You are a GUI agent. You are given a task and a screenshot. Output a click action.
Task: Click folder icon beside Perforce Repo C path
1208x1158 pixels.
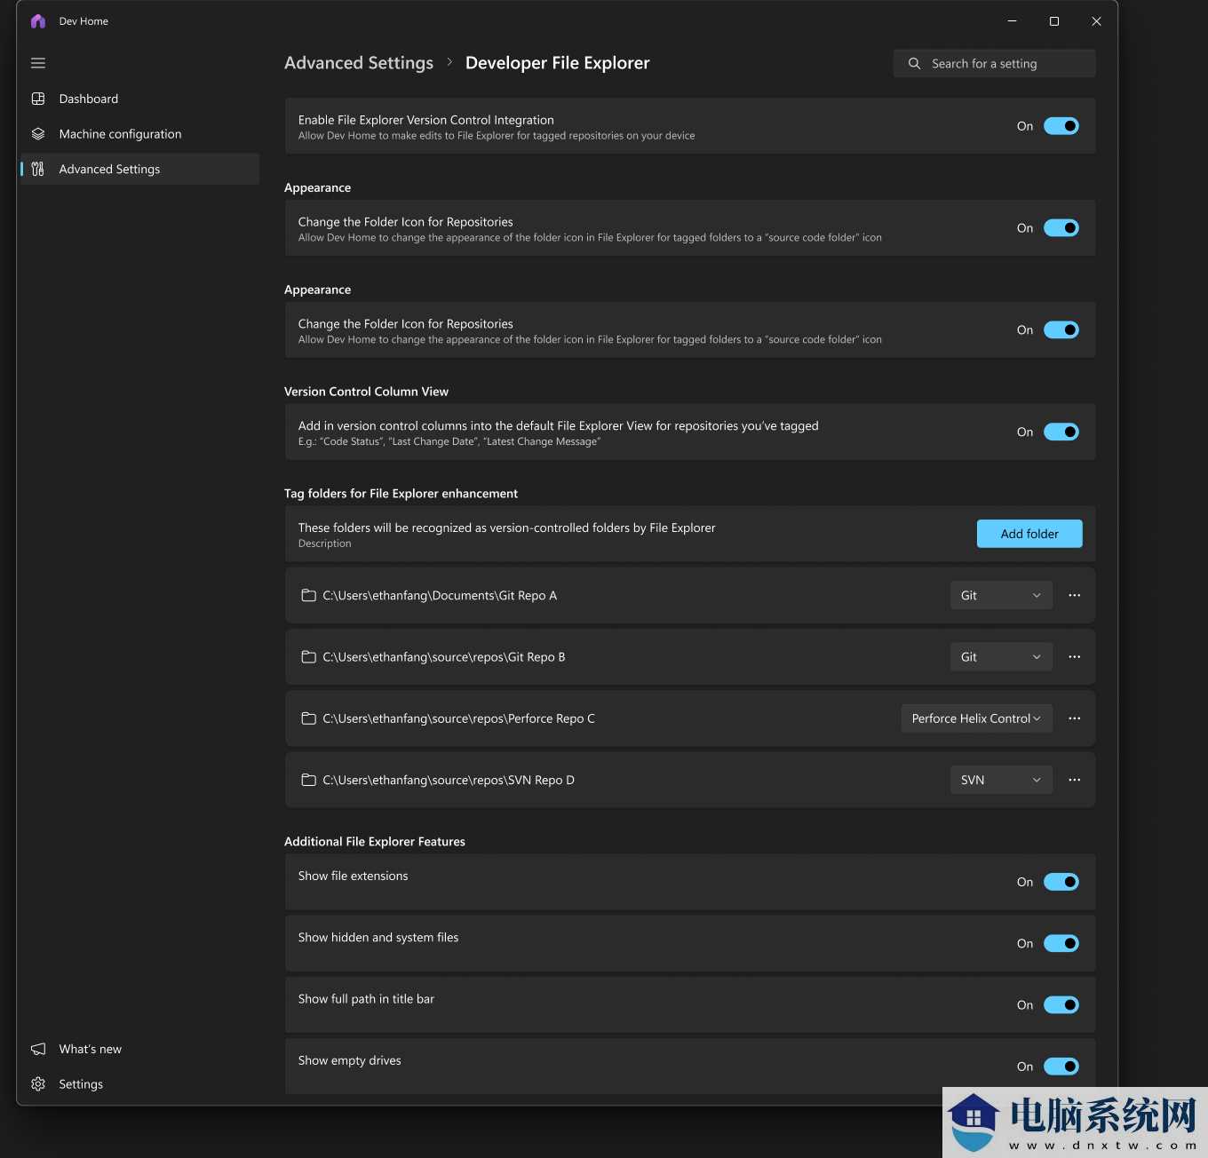tap(308, 718)
